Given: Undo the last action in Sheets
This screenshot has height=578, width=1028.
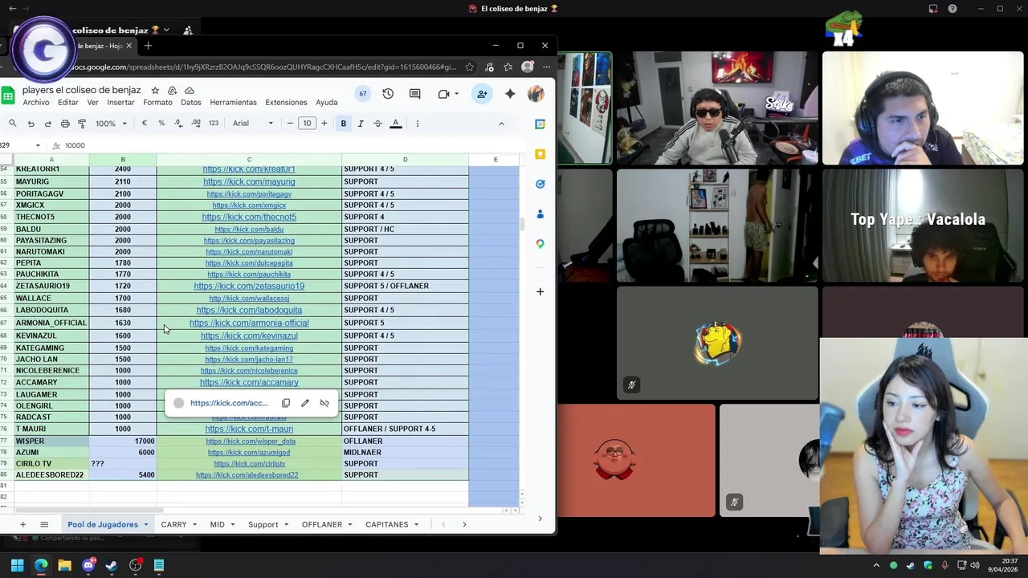Looking at the screenshot, I should tap(31, 124).
